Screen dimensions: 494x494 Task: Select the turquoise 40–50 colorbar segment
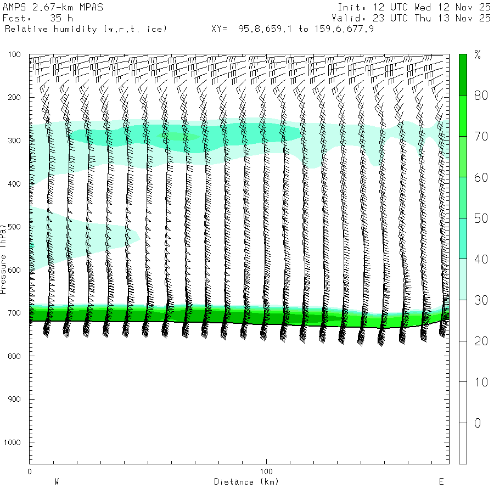(x=463, y=238)
